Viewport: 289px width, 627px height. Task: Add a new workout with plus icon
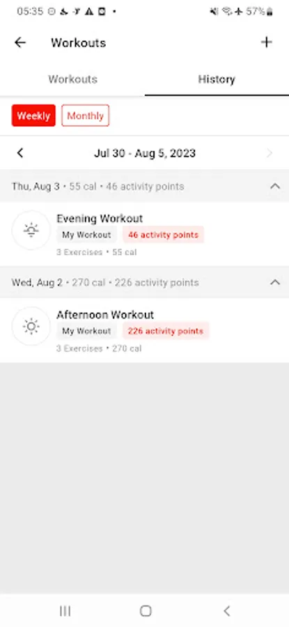coord(266,42)
